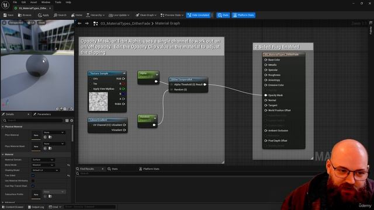Open Details panel settings gear
Image resolution: width=374 pixels, height=210 pixels.
[x=71, y=121]
